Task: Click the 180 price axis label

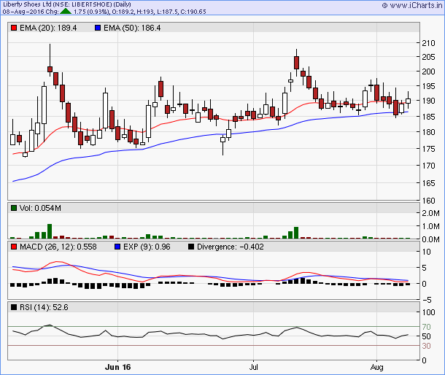Action: 428,132
